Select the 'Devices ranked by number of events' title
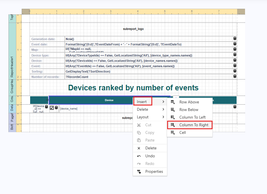 click(x=133, y=88)
